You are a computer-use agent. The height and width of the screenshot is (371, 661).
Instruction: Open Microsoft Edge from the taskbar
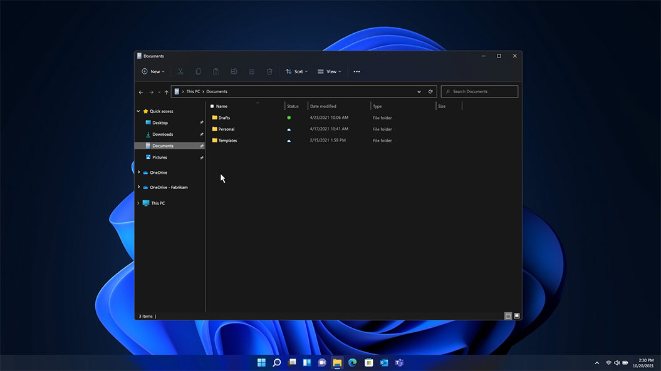pyautogui.click(x=353, y=363)
